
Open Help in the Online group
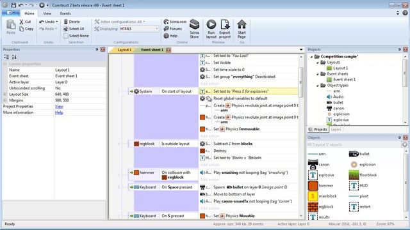[x=170, y=36]
